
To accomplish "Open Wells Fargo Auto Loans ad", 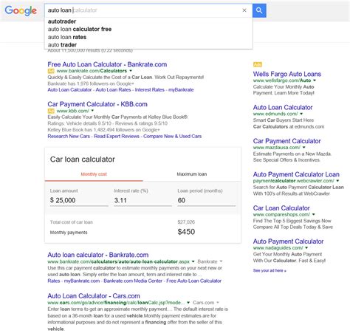I will (x=287, y=74).
